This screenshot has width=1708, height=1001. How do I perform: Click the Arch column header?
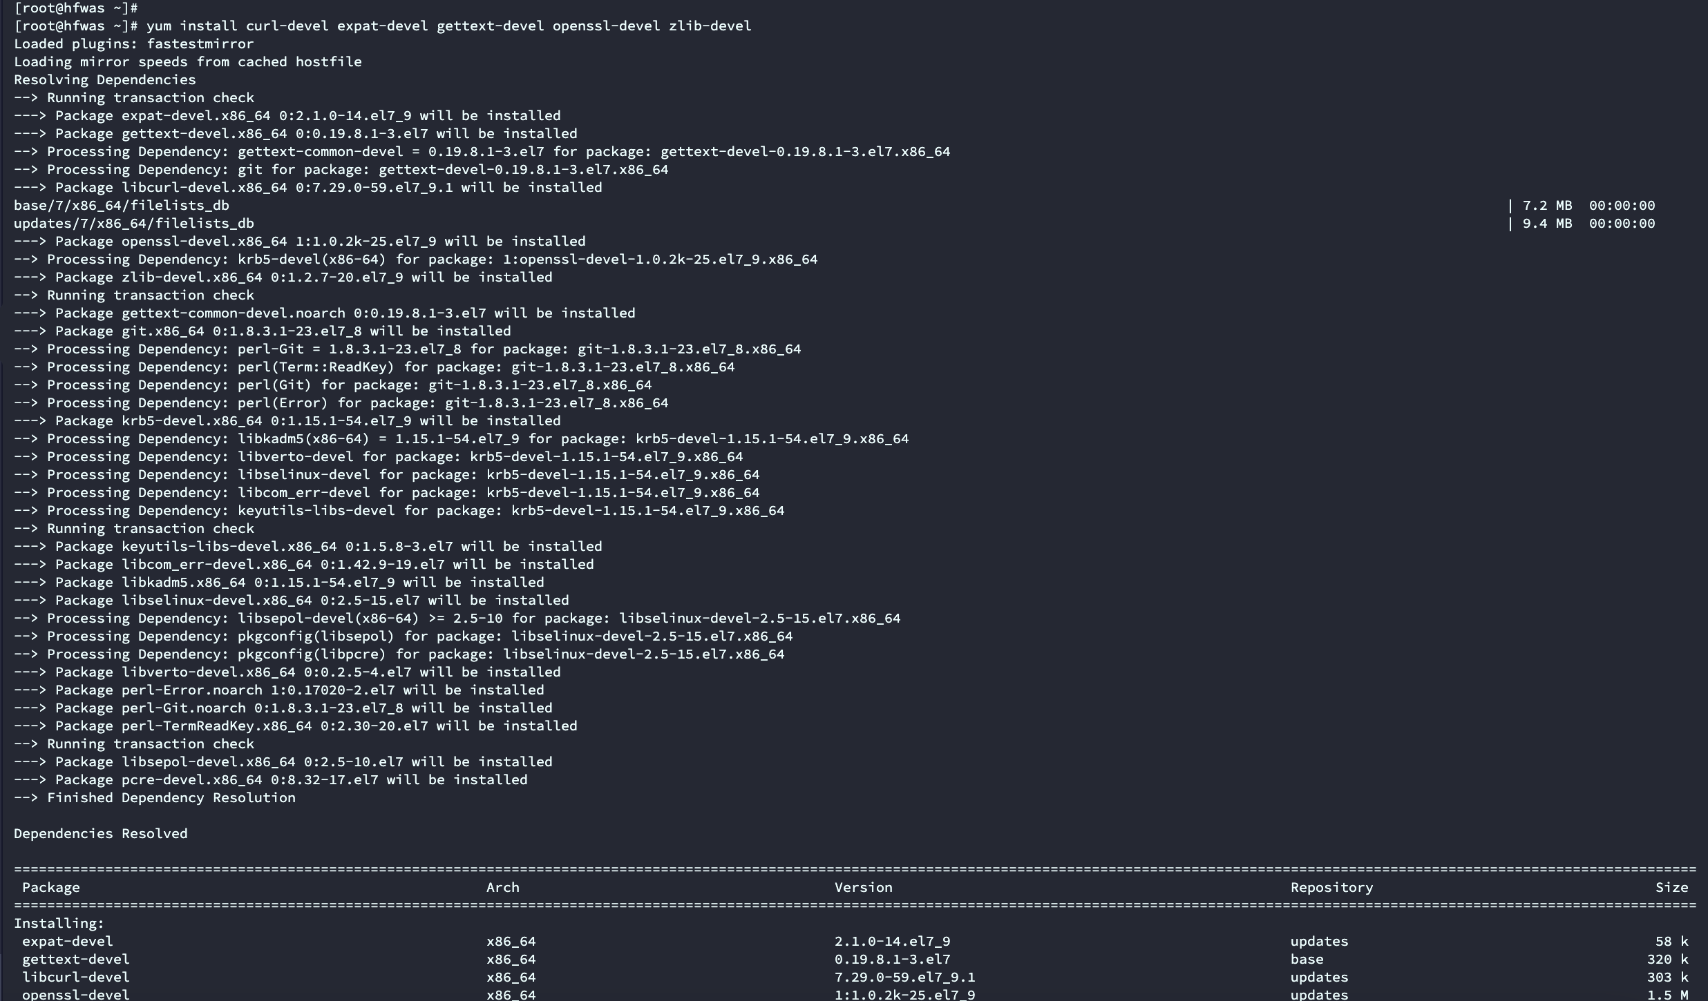[x=502, y=888]
